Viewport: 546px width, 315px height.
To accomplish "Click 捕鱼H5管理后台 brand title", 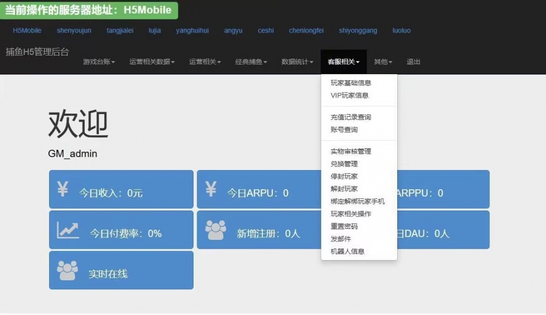I will 37,52.
